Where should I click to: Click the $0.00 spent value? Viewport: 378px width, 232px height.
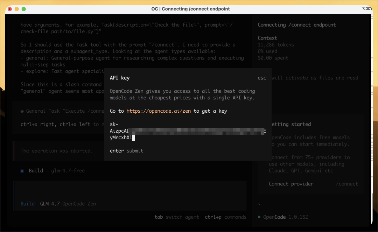click(273, 58)
